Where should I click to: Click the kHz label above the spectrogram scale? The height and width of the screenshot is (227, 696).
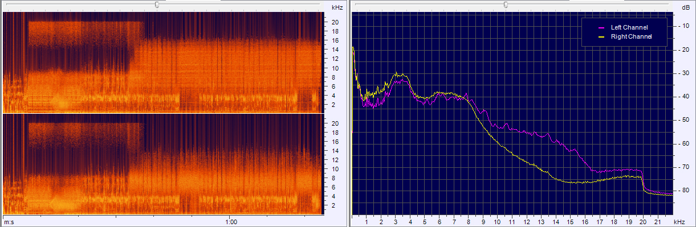[337, 7]
